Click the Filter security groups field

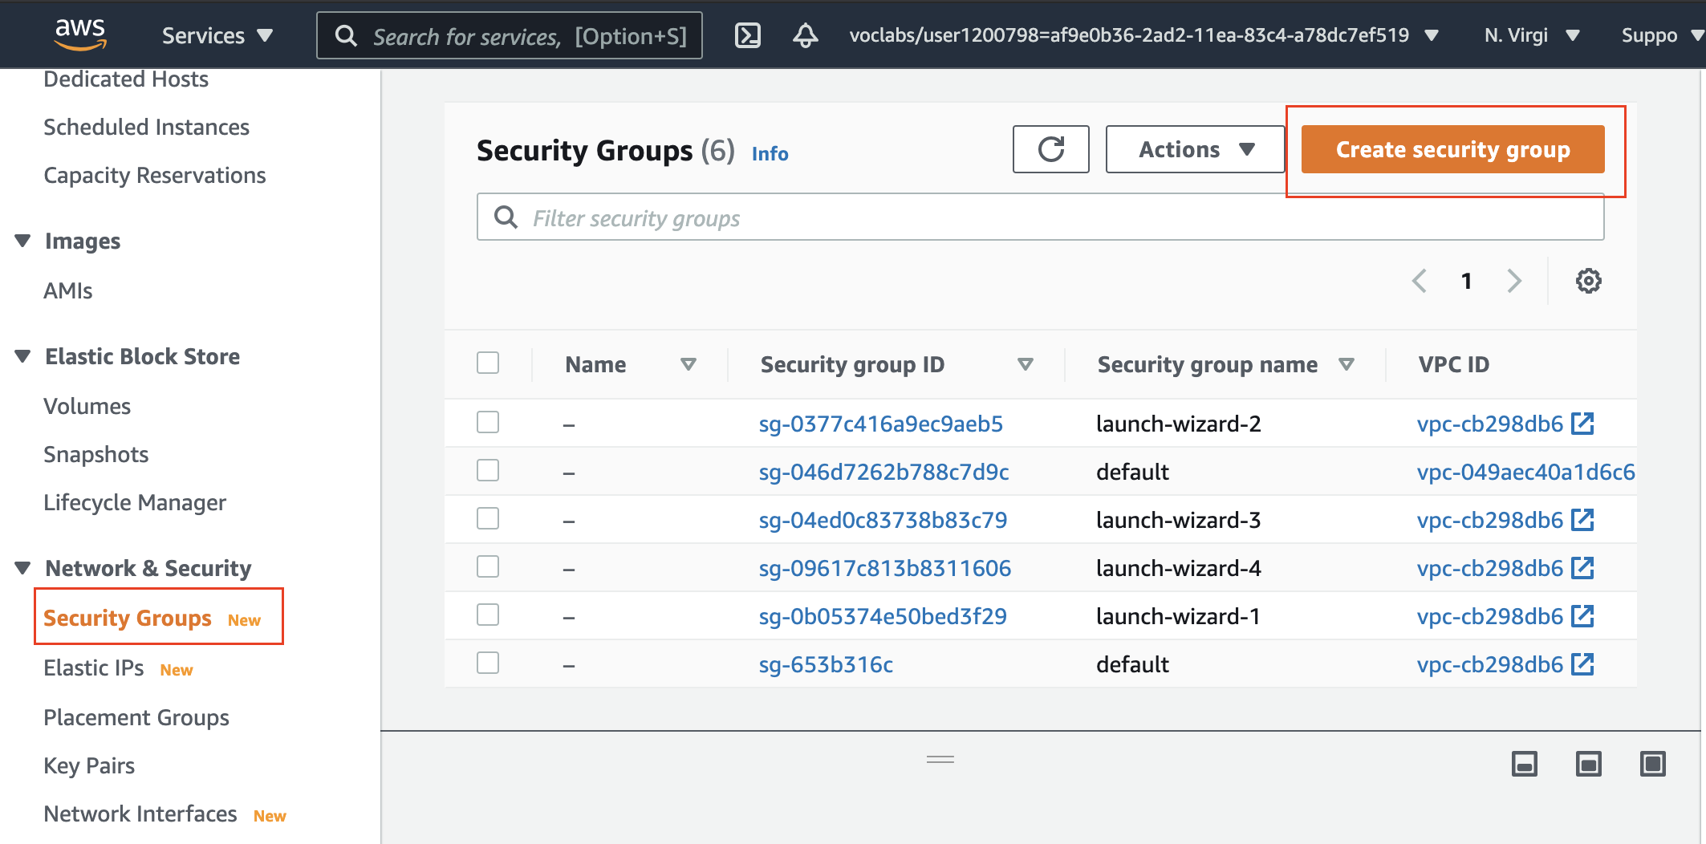pyautogui.click(x=883, y=217)
